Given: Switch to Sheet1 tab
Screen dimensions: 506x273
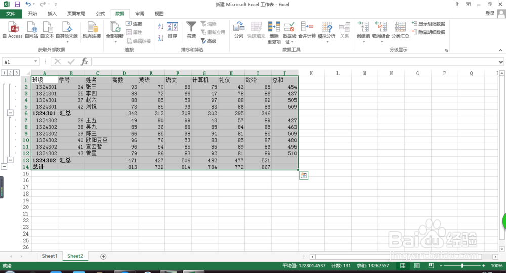Looking at the screenshot, I should pos(50,256).
